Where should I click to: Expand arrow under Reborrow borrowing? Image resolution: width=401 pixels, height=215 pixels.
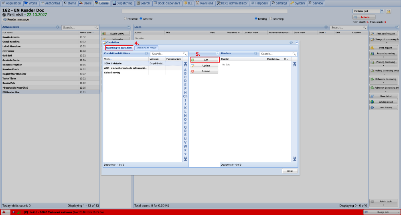coord(384,83)
